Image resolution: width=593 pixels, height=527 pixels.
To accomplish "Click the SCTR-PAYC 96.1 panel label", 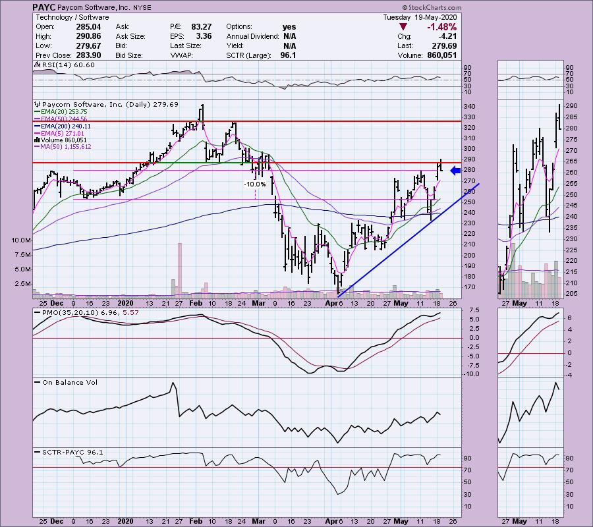I will click(72, 452).
